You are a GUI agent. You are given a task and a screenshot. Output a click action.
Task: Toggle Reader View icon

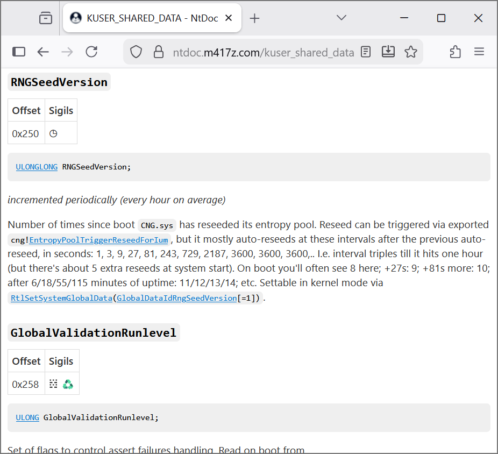366,52
